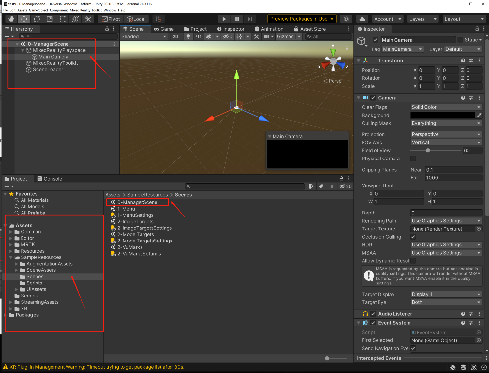Pause the game
This screenshot has height=373, width=489.
237,19
